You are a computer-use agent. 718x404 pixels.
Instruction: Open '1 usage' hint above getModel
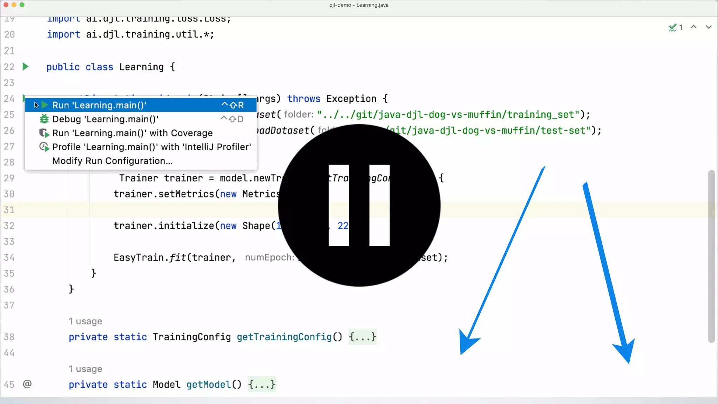tap(85, 369)
